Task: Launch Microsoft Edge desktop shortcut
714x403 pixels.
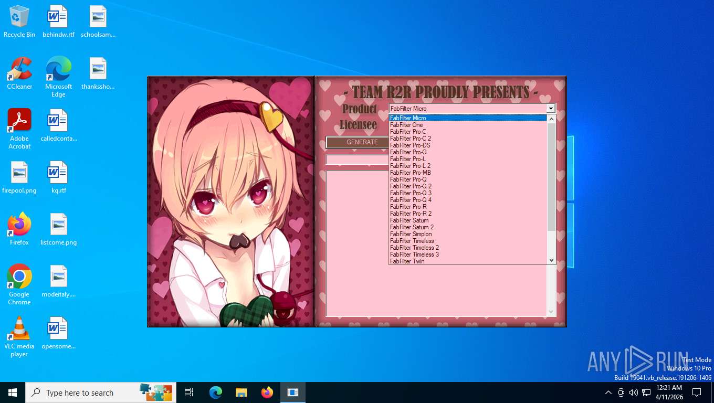Action: pos(58,77)
